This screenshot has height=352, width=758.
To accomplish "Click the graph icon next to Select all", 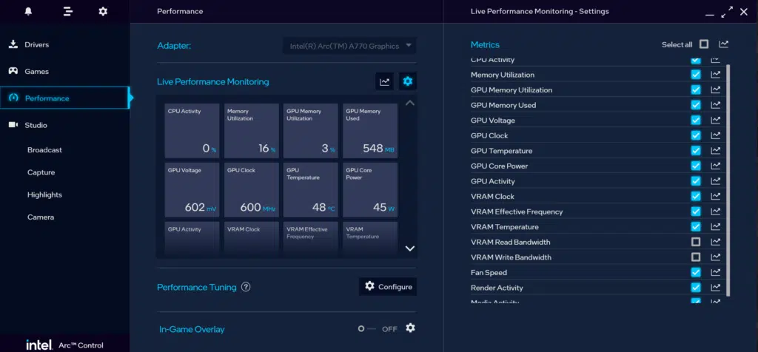I will pyautogui.click(x=723, y=44).
